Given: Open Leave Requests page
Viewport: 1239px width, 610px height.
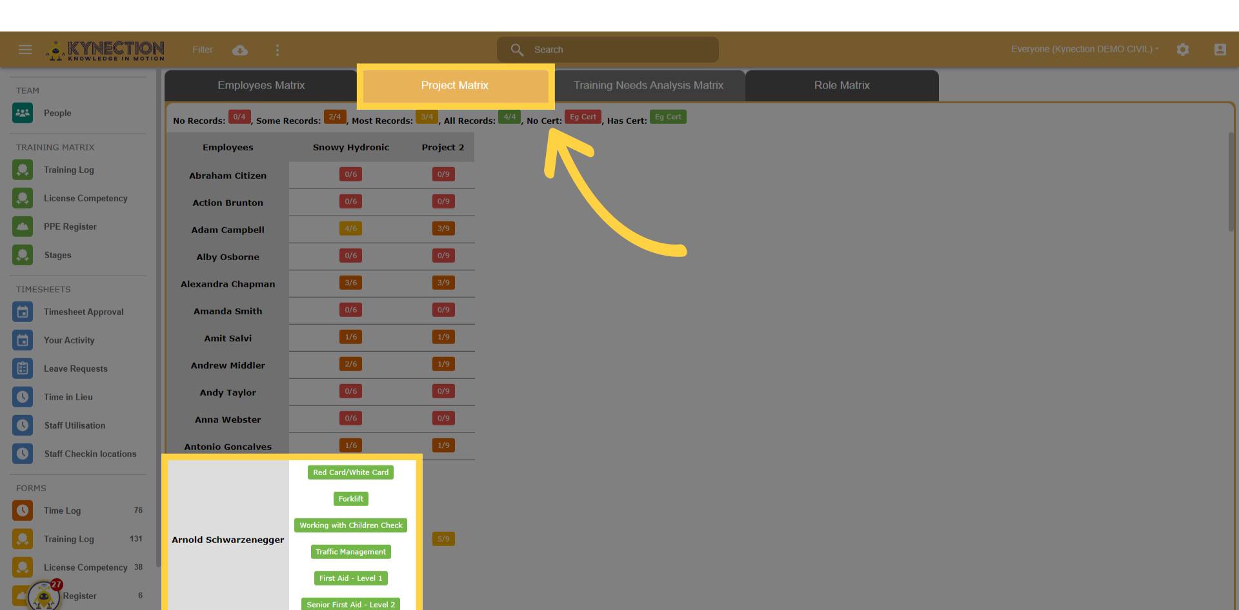Looking at the screenshot, I should pos(76,369).
